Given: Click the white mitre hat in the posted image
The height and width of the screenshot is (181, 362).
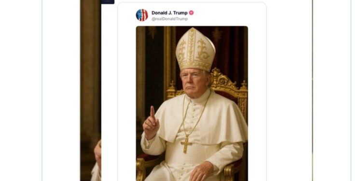Looking at the screenshot, I should point(195,50).
